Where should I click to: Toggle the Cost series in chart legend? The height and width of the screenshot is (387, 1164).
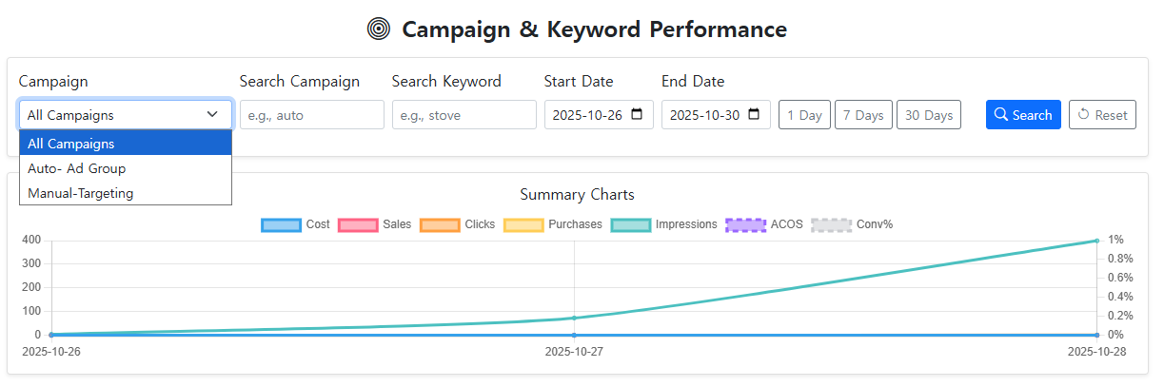tap(280, 225)
